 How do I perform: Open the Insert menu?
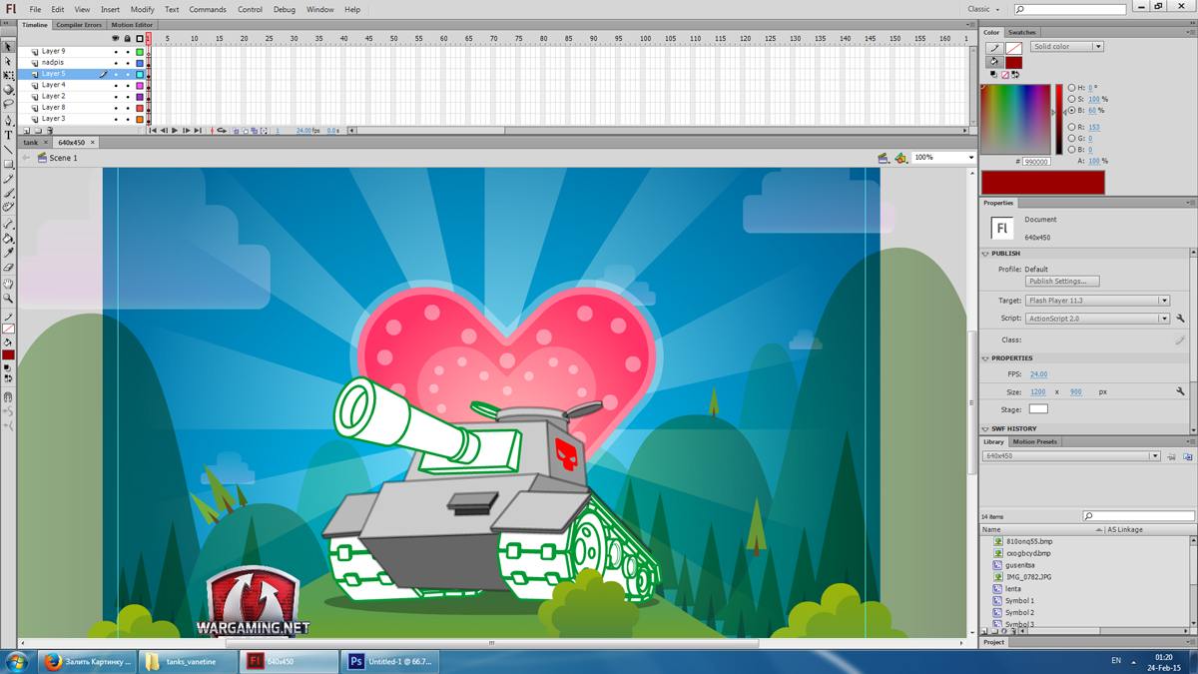tap(110, 9)
